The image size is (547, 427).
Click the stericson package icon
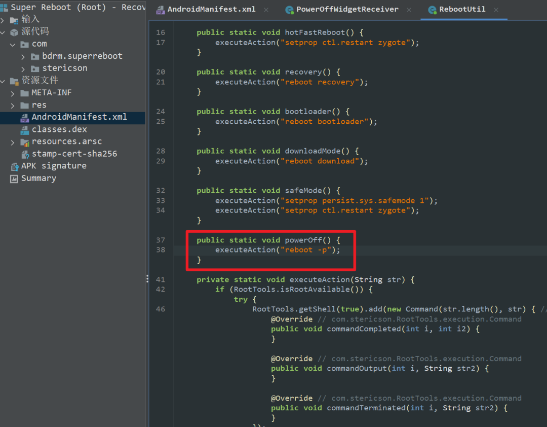click(x=35, y=69)
